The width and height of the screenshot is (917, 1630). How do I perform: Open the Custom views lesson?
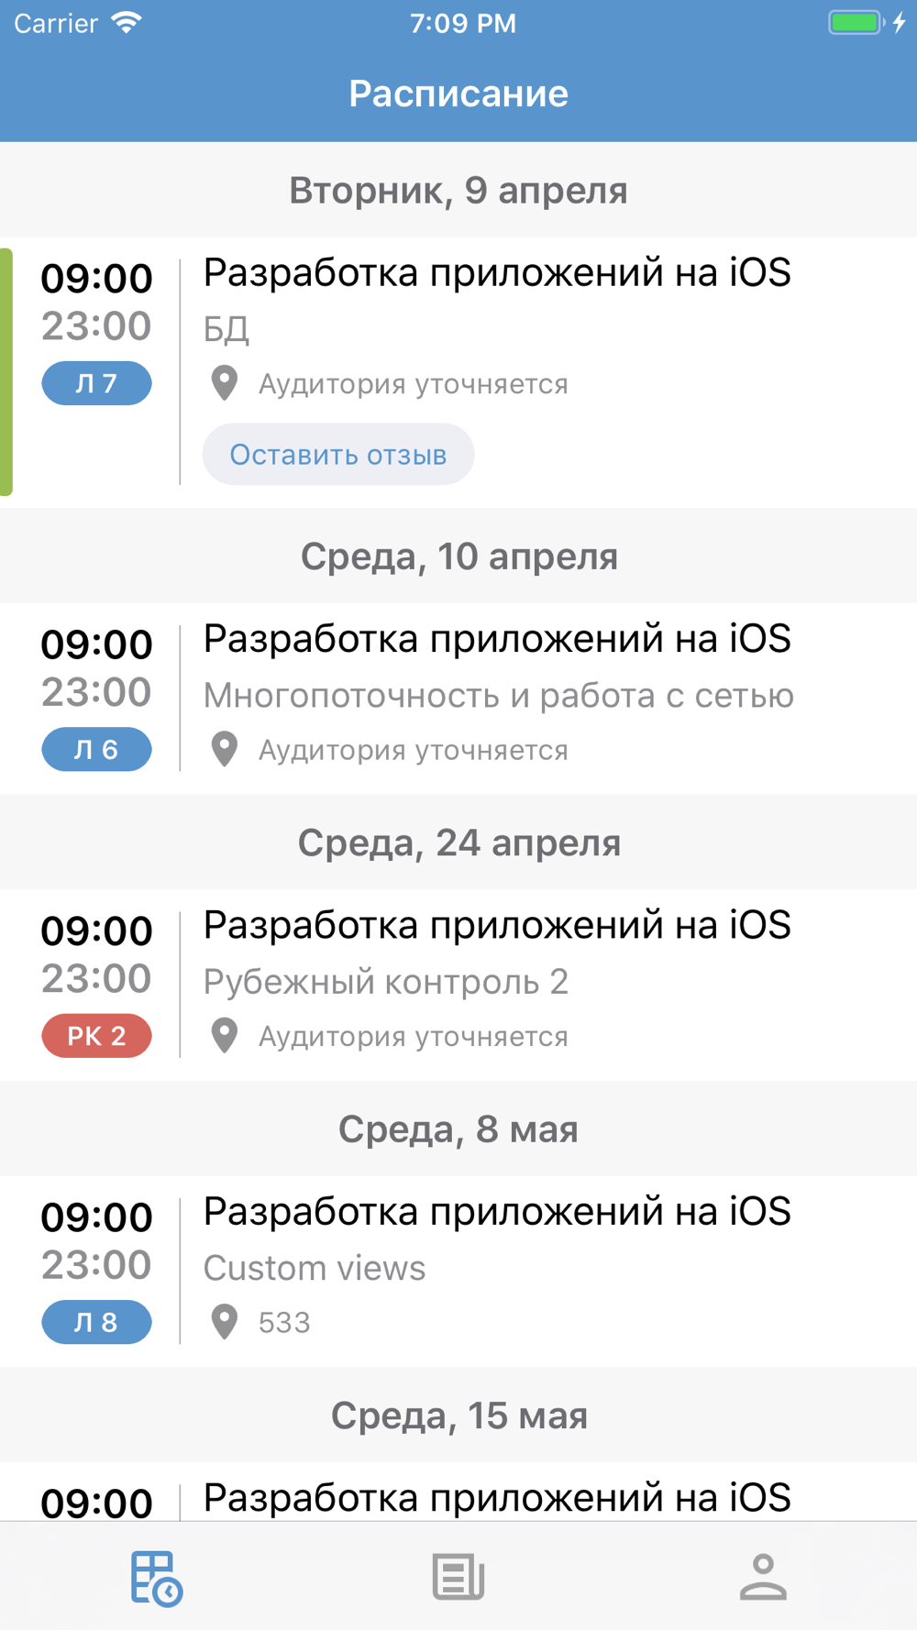click(x=458, y=1271)
